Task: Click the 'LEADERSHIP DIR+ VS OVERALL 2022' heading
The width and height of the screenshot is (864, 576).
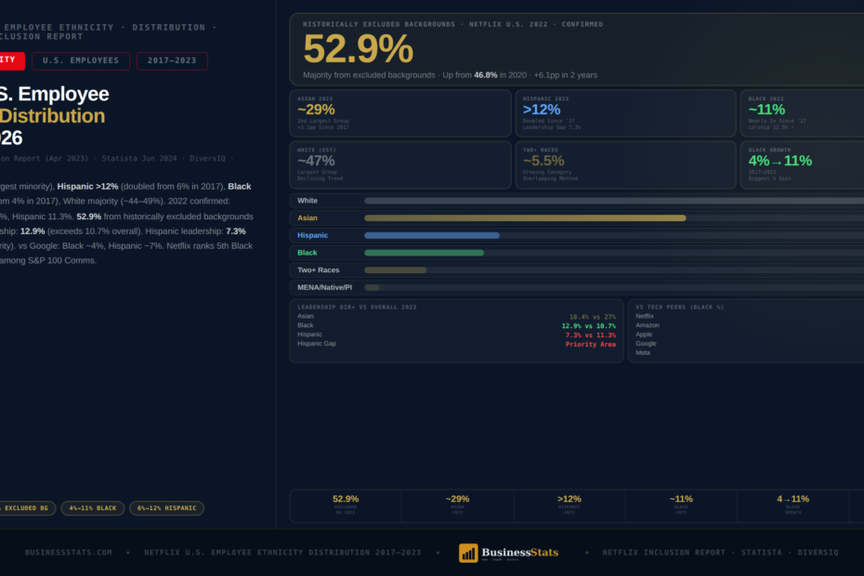Action: [x=357, y=307]
